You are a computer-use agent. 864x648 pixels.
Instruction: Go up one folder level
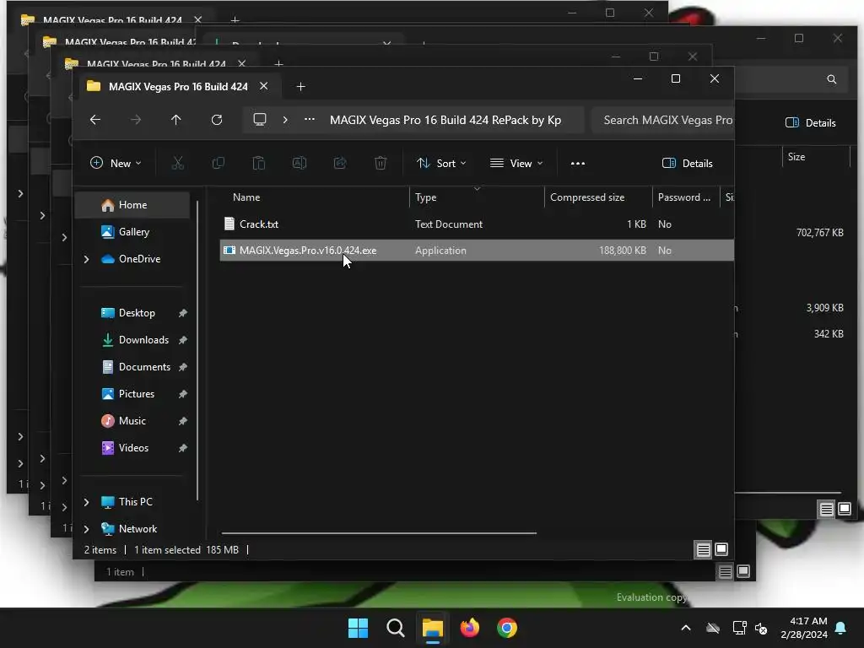175,120
